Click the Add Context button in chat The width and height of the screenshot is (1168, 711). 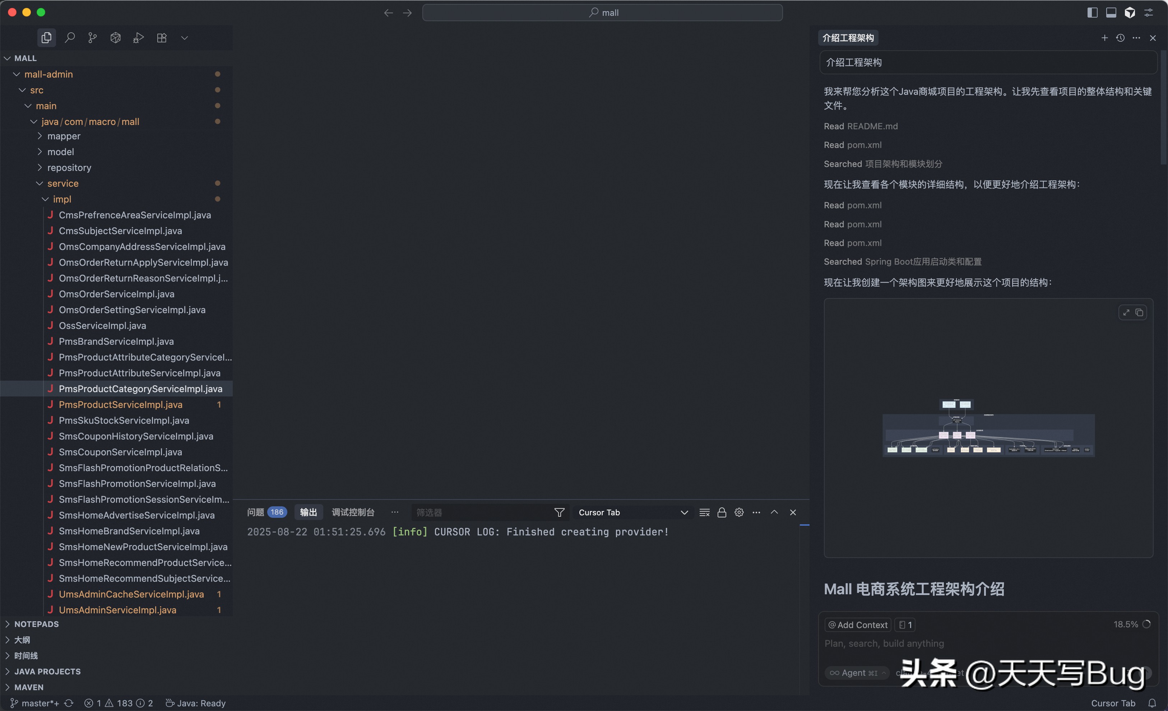(858, 625)
